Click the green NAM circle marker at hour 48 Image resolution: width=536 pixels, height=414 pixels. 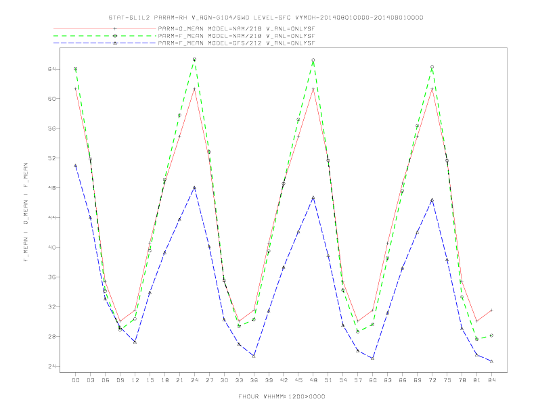click(x=313, y=60)
